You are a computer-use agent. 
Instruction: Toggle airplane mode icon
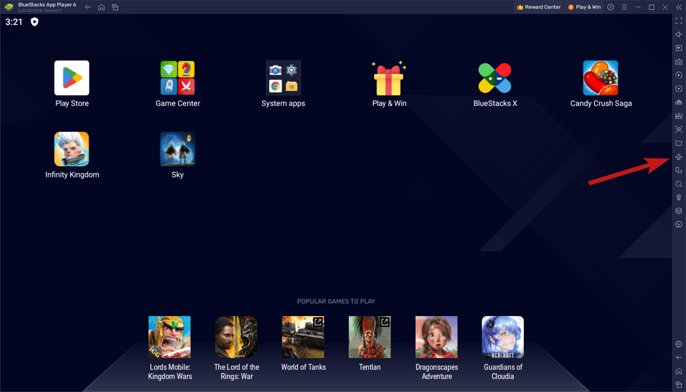[x=679, y=157]
